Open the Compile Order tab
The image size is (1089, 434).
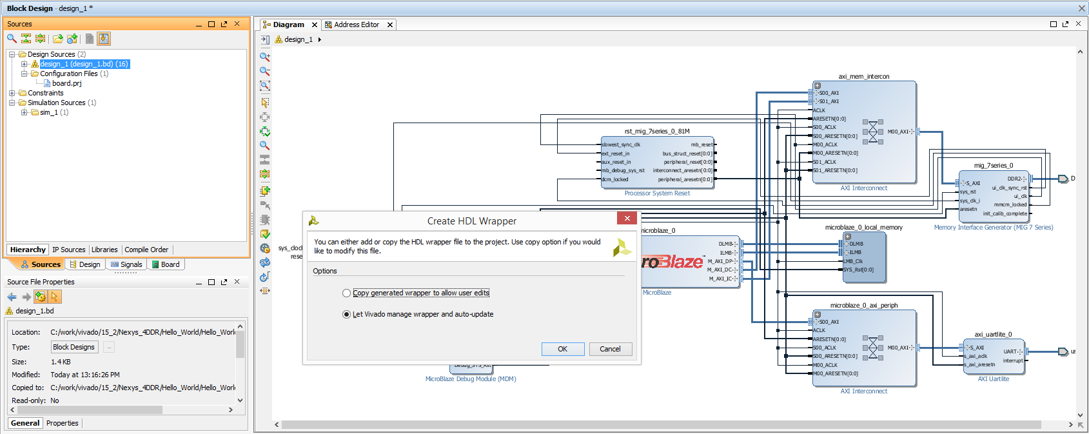click(x=146, y=250)
